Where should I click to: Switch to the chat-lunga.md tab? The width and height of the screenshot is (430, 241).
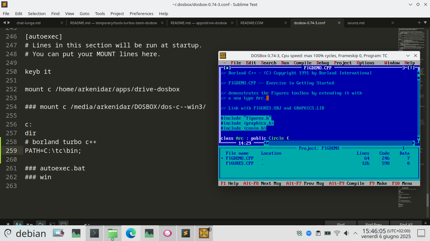click(x=29, y=23)
